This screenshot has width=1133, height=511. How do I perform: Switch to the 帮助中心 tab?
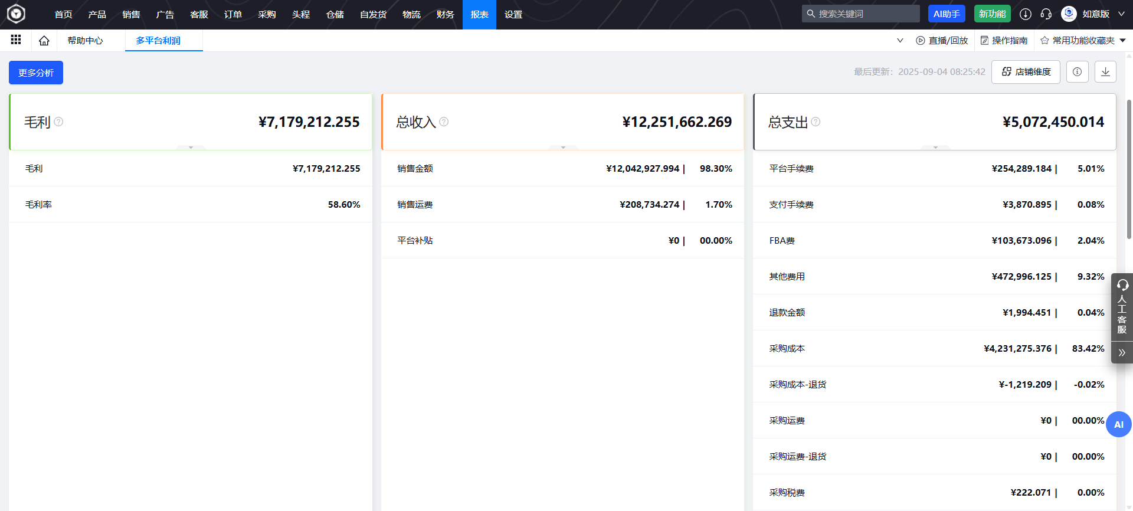pos(85,41)
